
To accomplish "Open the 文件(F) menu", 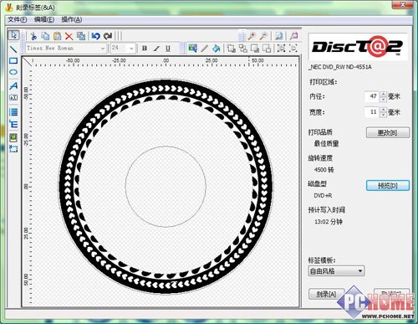I will [17, 19].
